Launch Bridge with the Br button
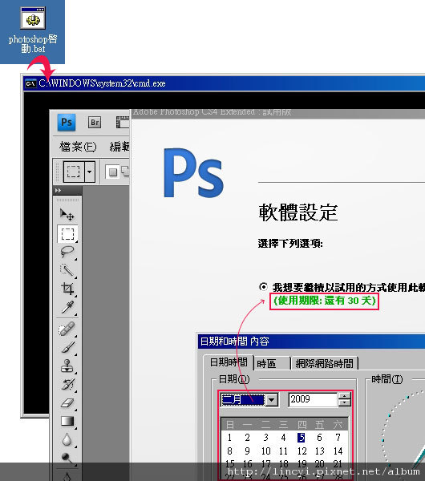 95,123
